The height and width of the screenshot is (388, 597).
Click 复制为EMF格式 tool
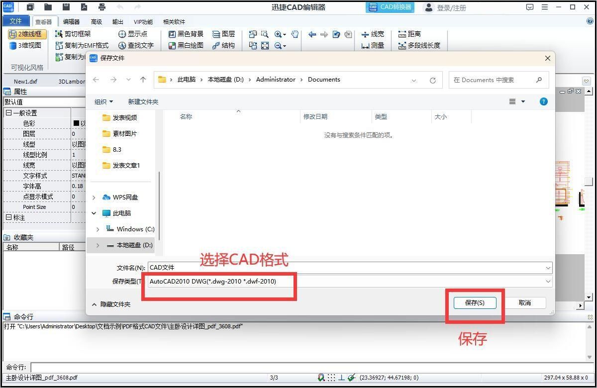(x=82, y=45)
